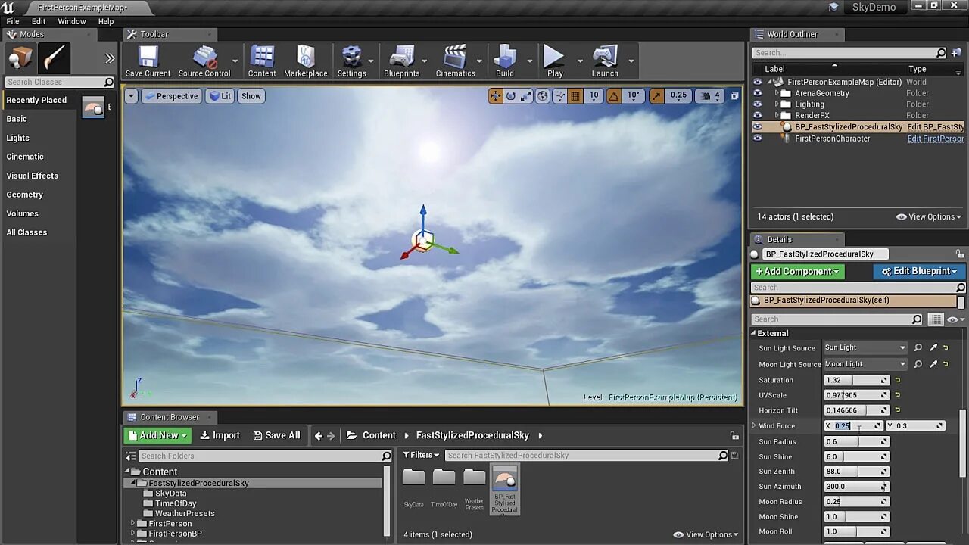Select the rotate gizmo tool in viewport

511,95
